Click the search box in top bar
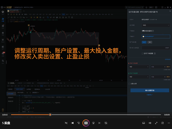Image resolution: width=172 pixels, height=129 pixels. (134, 7)
